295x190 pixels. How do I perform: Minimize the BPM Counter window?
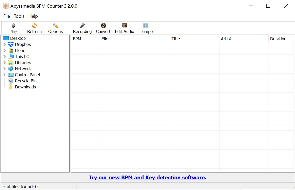251,6
